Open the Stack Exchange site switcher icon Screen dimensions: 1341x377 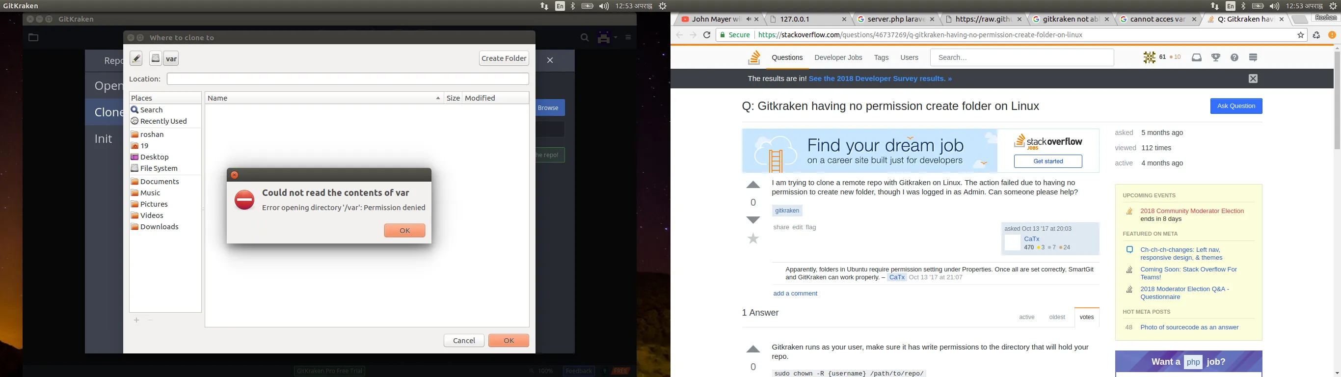coord(1253,58)
